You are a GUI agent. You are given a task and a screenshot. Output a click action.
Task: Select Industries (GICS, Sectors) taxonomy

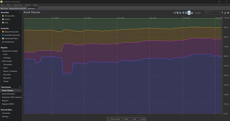coord(12,97)
